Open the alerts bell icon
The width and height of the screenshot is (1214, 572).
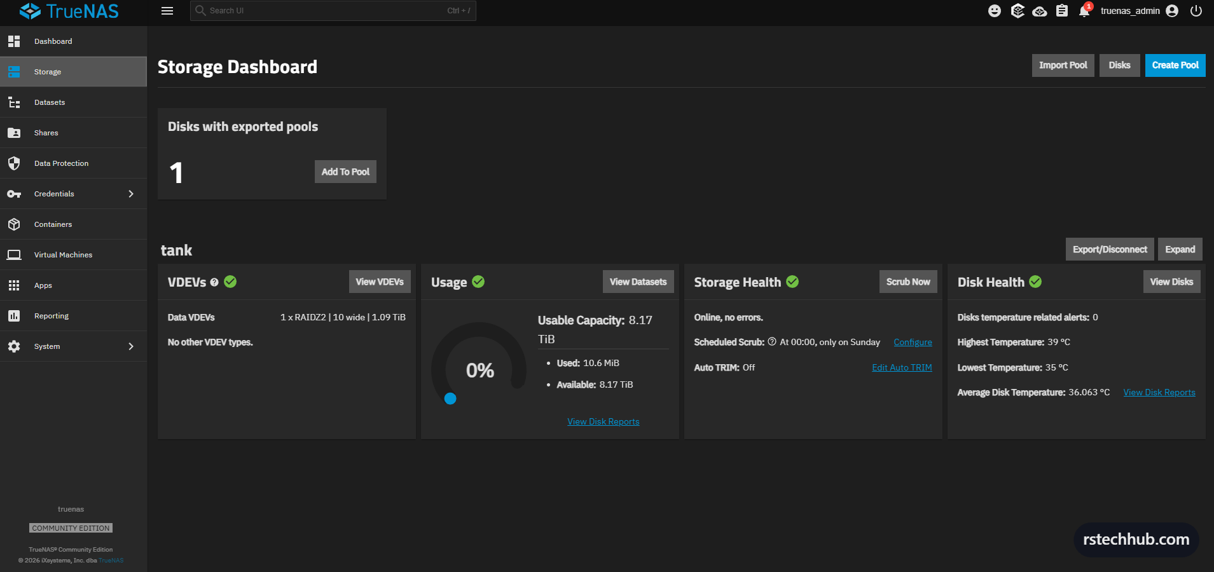[x=1084, y=11]
